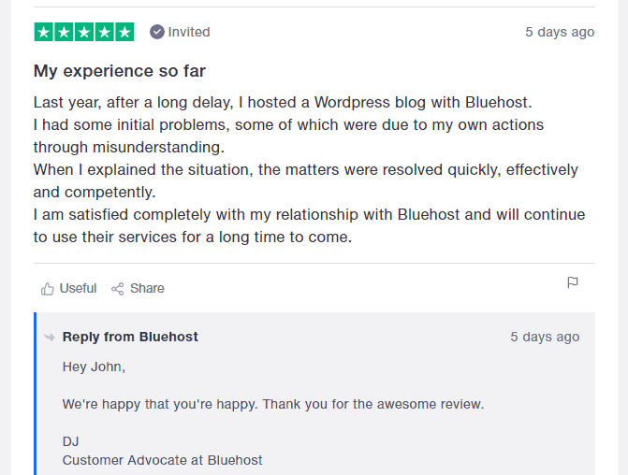Share this review
Viewport: 628px width, 475px height.
coord(138,288)
